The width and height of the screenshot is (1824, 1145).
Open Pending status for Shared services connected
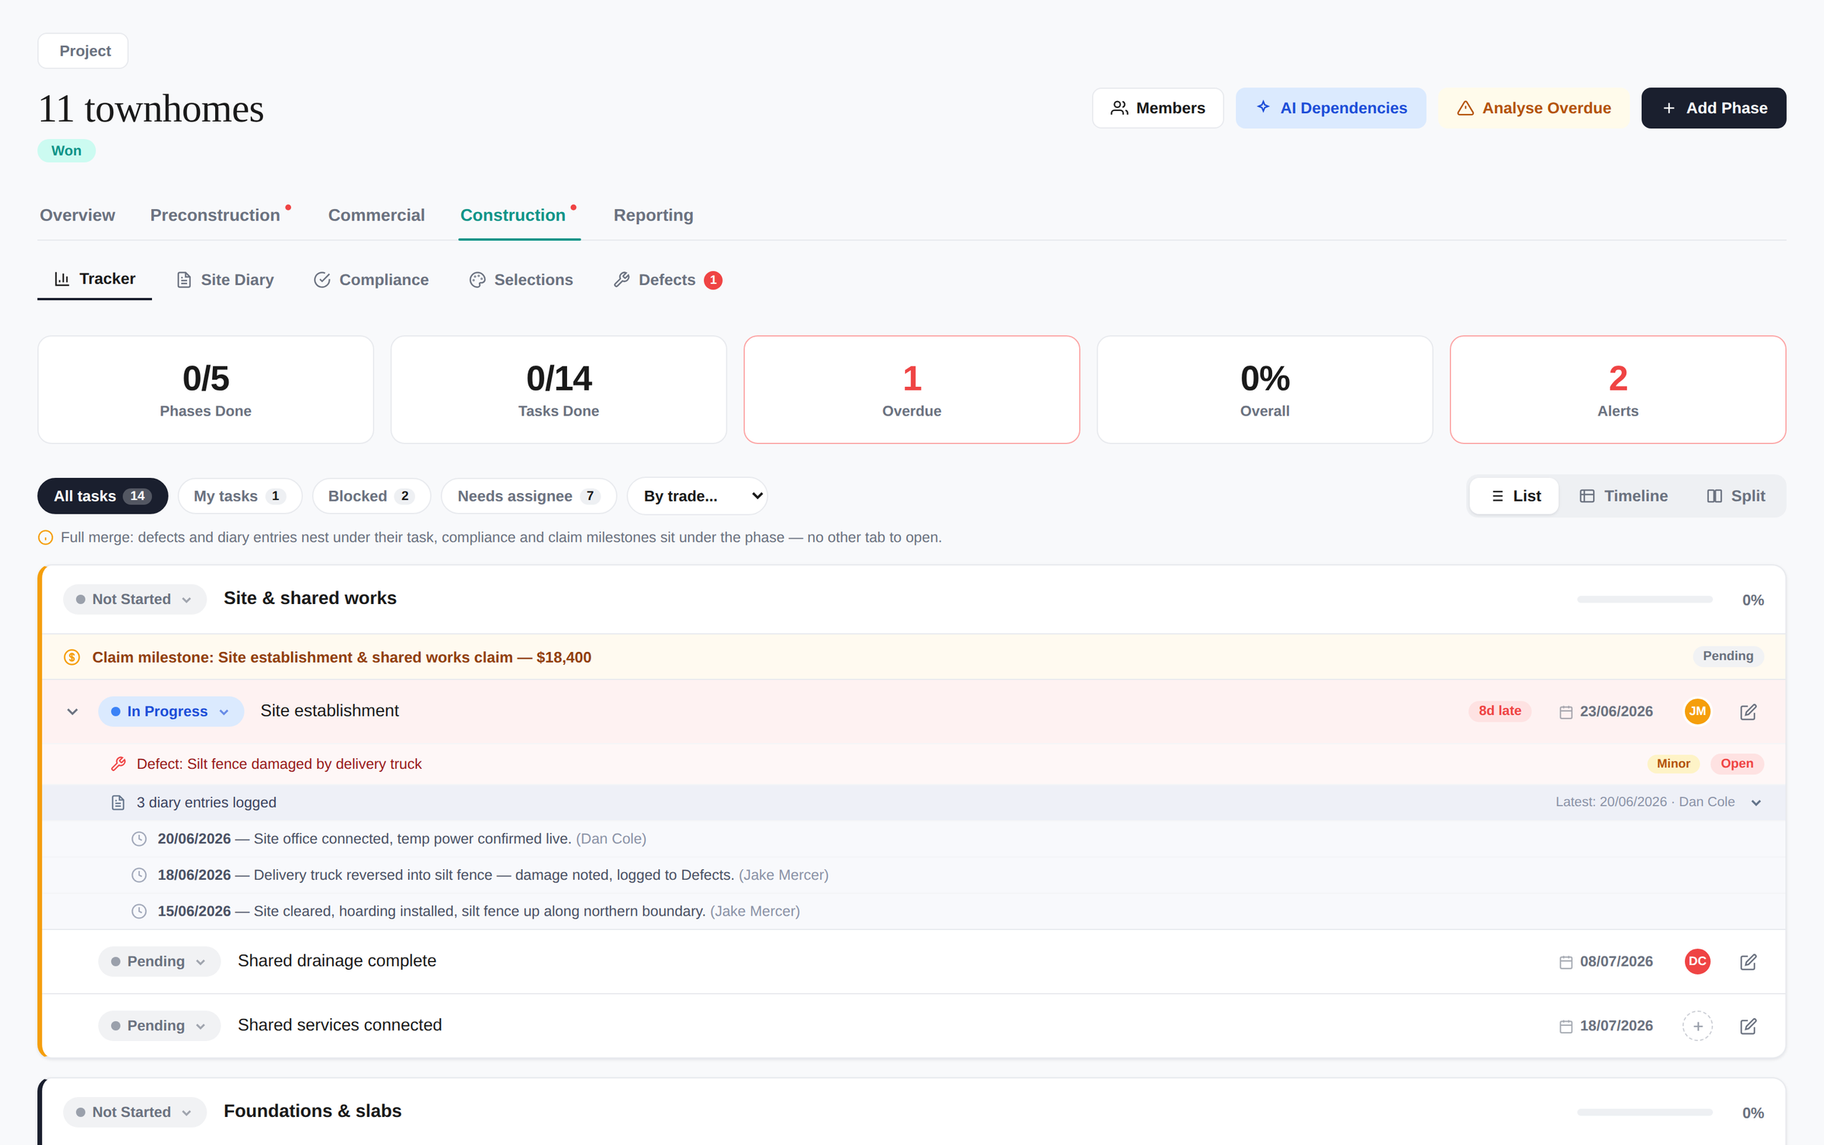tap(160, 1026)
